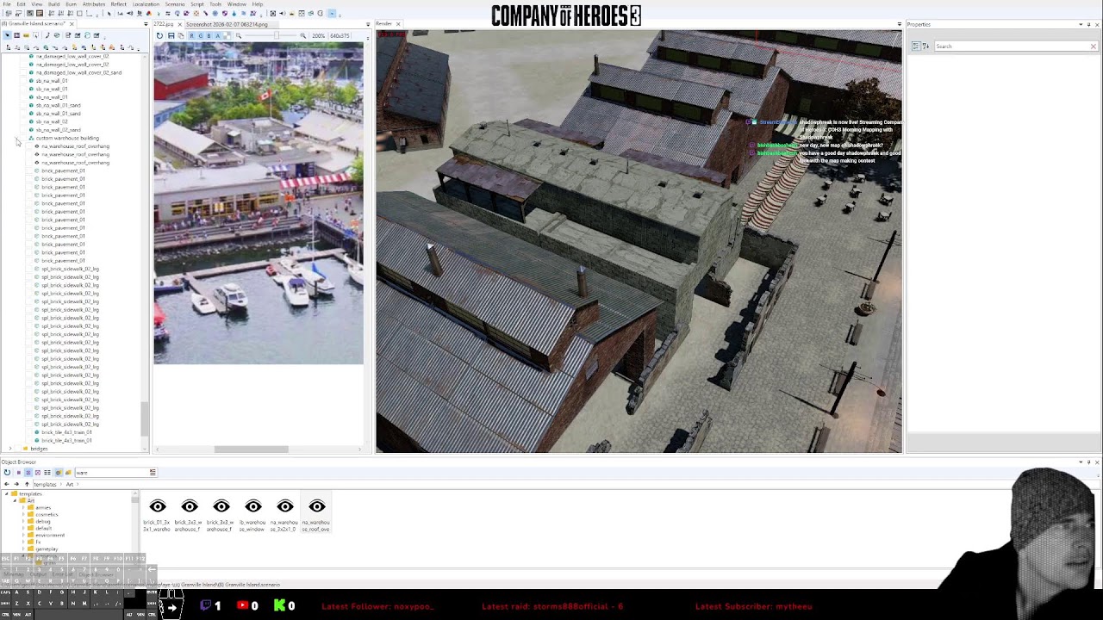1103x620 pixels.
Task: Open the Localization menu
Action: click(146, 4)
